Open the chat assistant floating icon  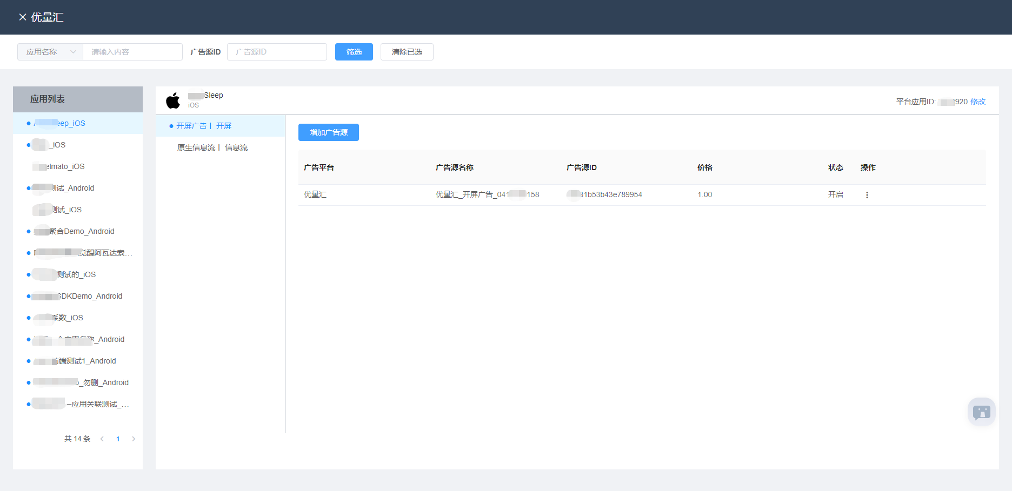[x=982, y=412]
